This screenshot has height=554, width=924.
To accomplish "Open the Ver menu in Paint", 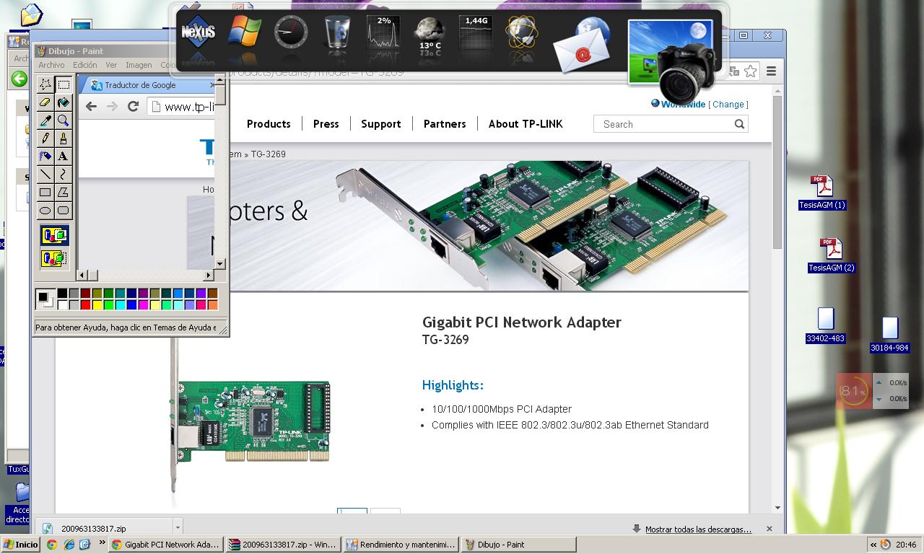I will (x=111, y=65).
